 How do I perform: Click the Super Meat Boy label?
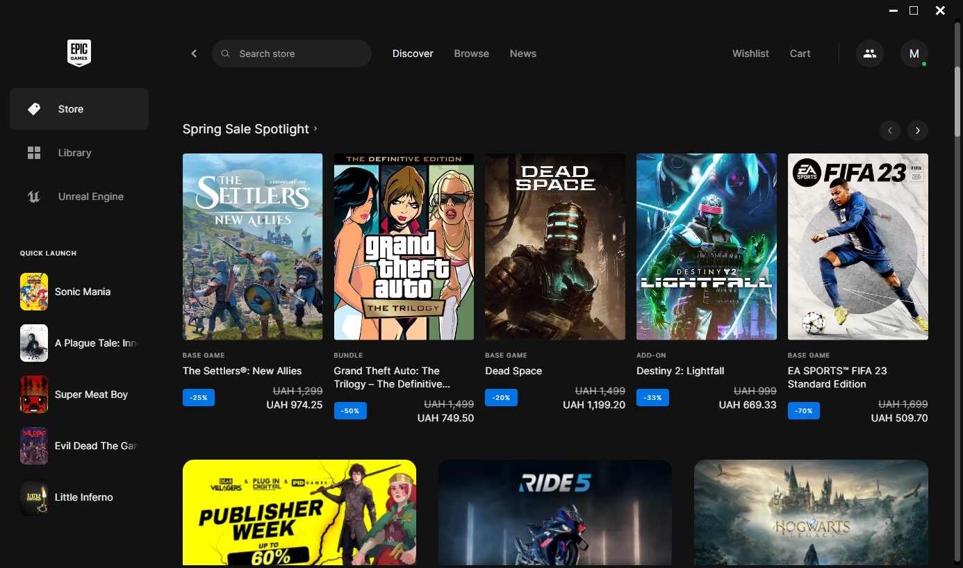tap(92, 394)
